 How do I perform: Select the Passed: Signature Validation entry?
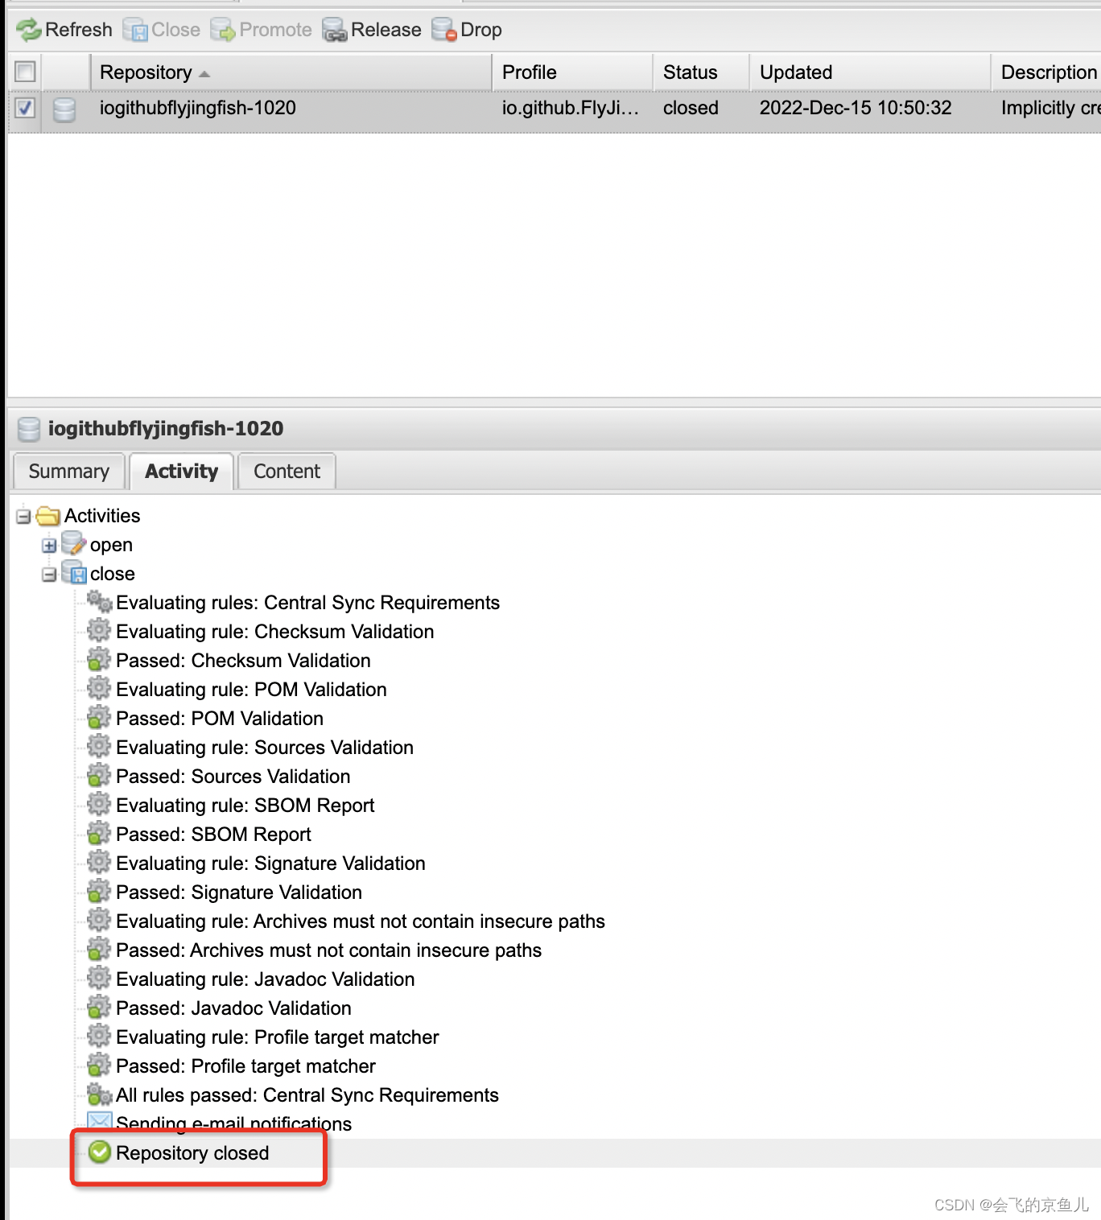point(238,892)
